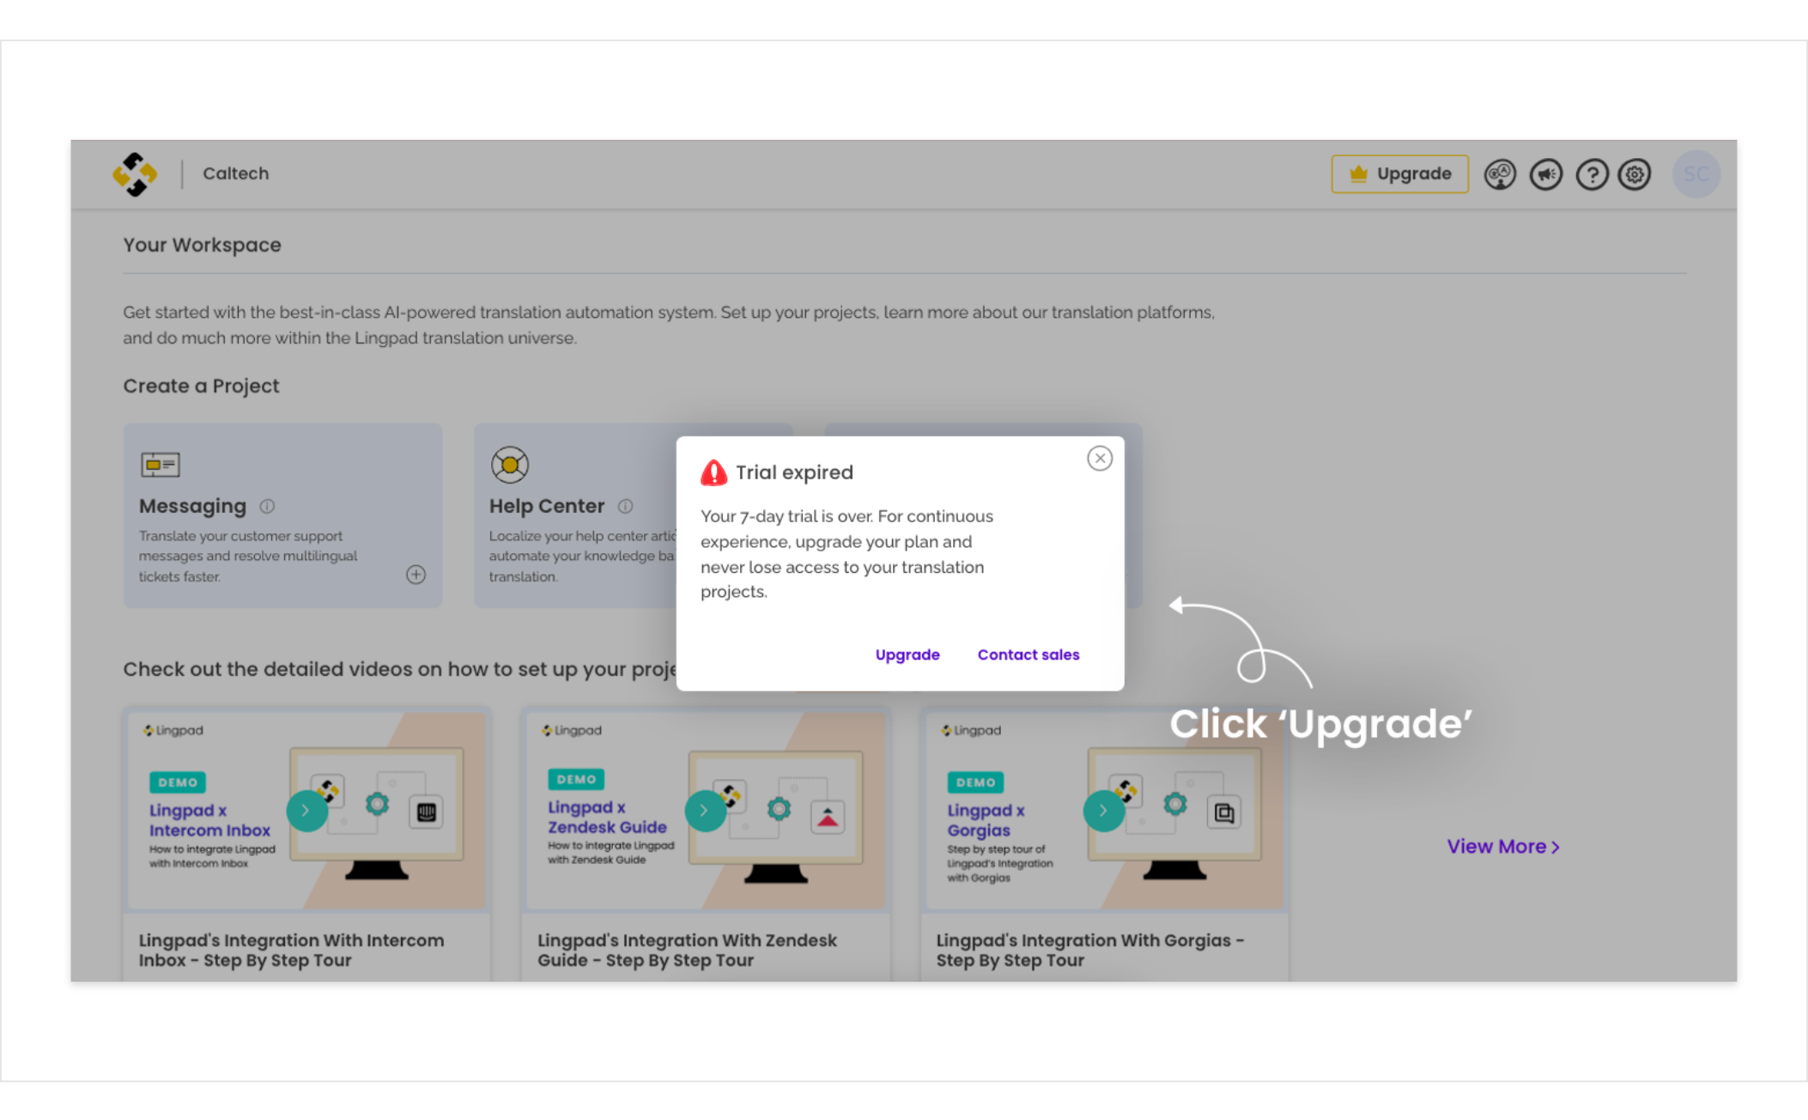1808x1120 pixels.
Task: Click the Trial expired dialog title
Action: (x=794, y=472)
